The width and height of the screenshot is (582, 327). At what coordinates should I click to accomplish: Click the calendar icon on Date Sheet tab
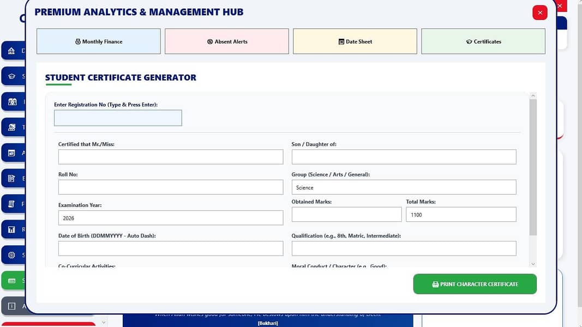tap(341, 41)
